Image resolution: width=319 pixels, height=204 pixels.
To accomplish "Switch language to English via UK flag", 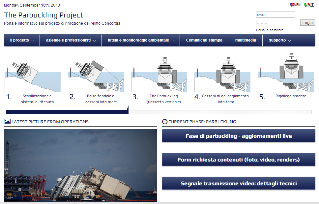I will tap(292, 5).
